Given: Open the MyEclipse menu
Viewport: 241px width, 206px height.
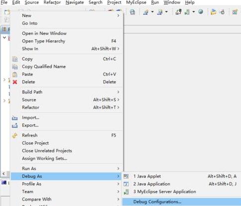Looking at the screenshot, I should [x=136, y=2].
